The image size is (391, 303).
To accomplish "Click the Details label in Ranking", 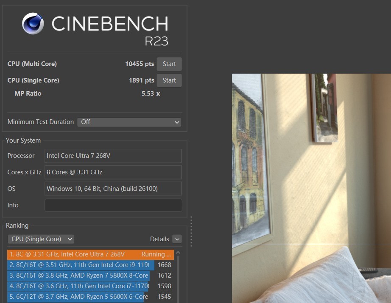I will pyautogui.click(x=159, y=239).
